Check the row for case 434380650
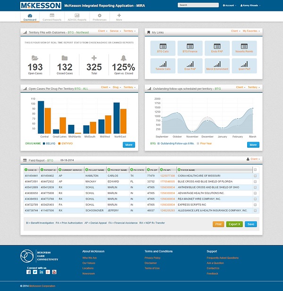283x291 pixels. [x=255, y=193]
